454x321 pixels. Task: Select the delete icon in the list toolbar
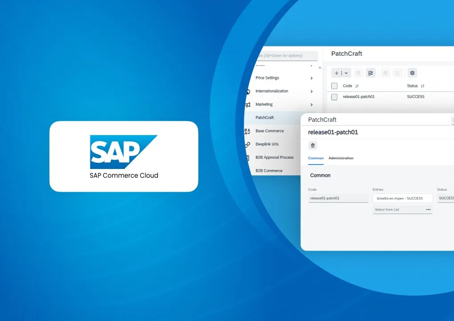coord(359,73)
